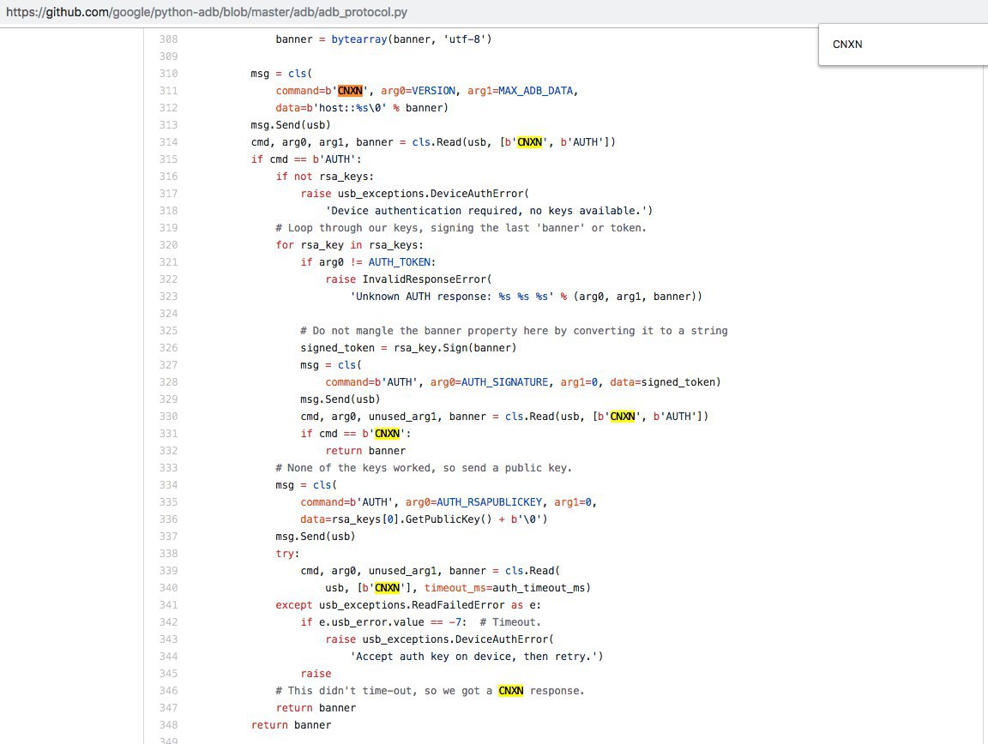988x744 pixels.
Task: Click line number 308
Action: (169, 39)
